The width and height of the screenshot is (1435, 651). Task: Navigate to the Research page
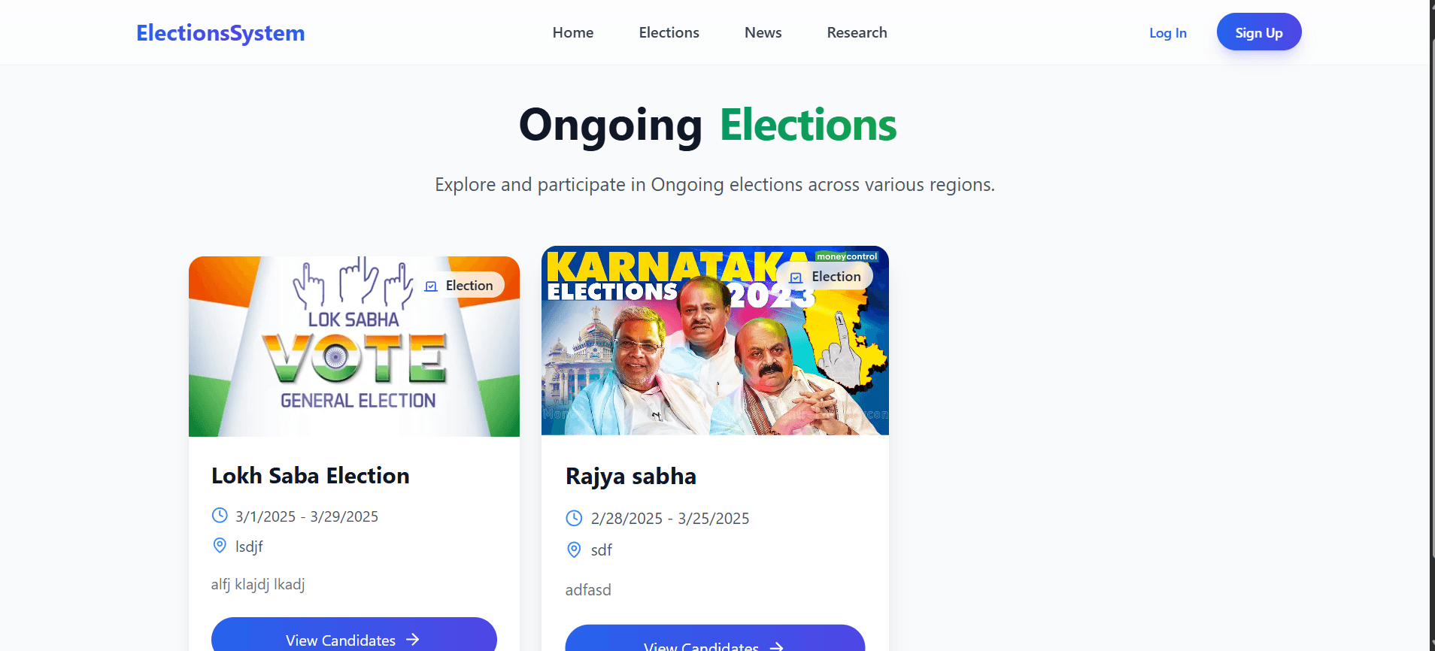click(857, 32)
